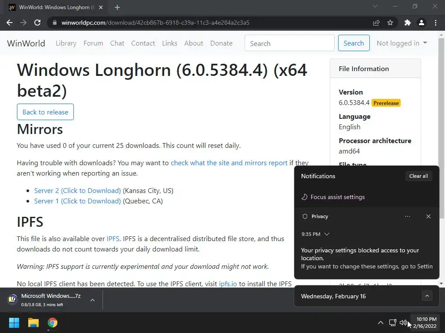445x333 pixels.
Task: Click the scrollbar down arrow
Action: 441,284
